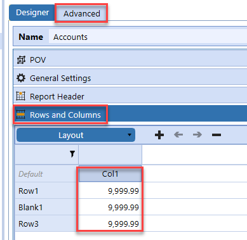Add a row or column with plus icon

tap(159, 135)
